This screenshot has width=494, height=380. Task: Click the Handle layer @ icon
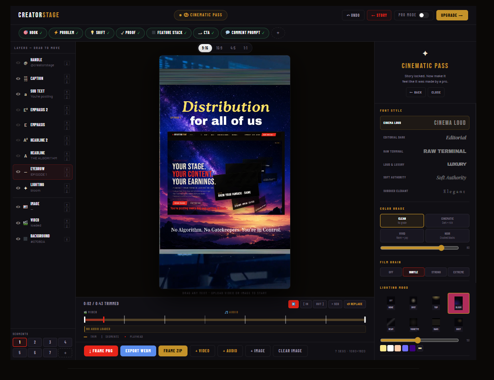(x=25, y=63)
